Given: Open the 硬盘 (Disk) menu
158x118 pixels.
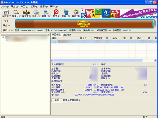Looking at the screenshot, I should 15,7.
